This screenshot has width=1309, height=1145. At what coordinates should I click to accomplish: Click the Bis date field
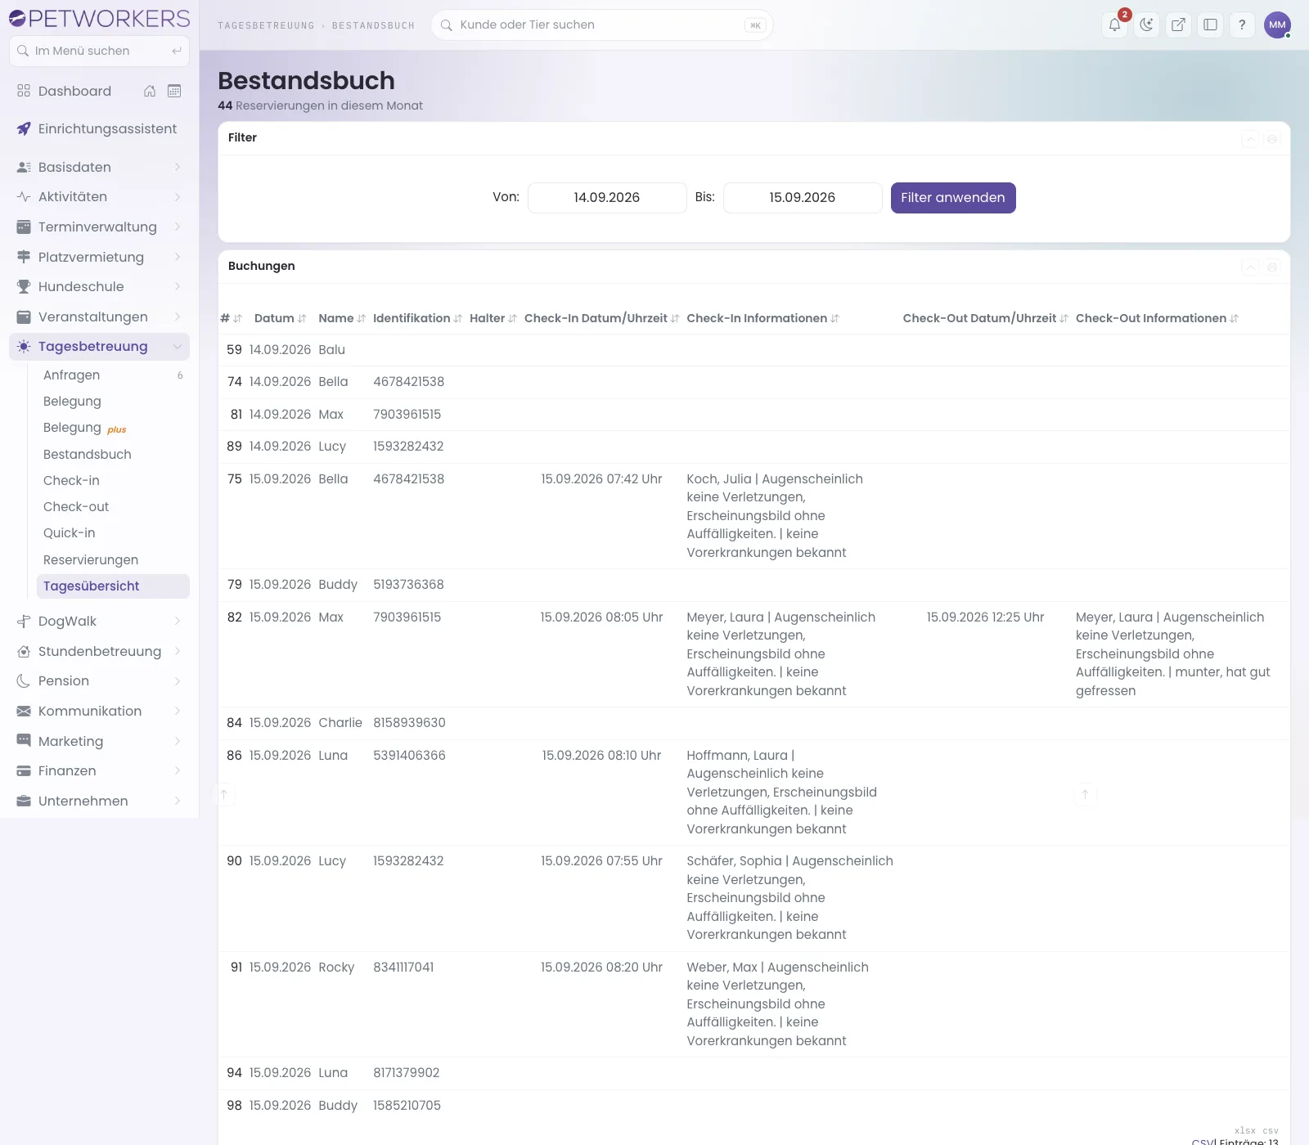pyautogui.click(x=803, y=198)
